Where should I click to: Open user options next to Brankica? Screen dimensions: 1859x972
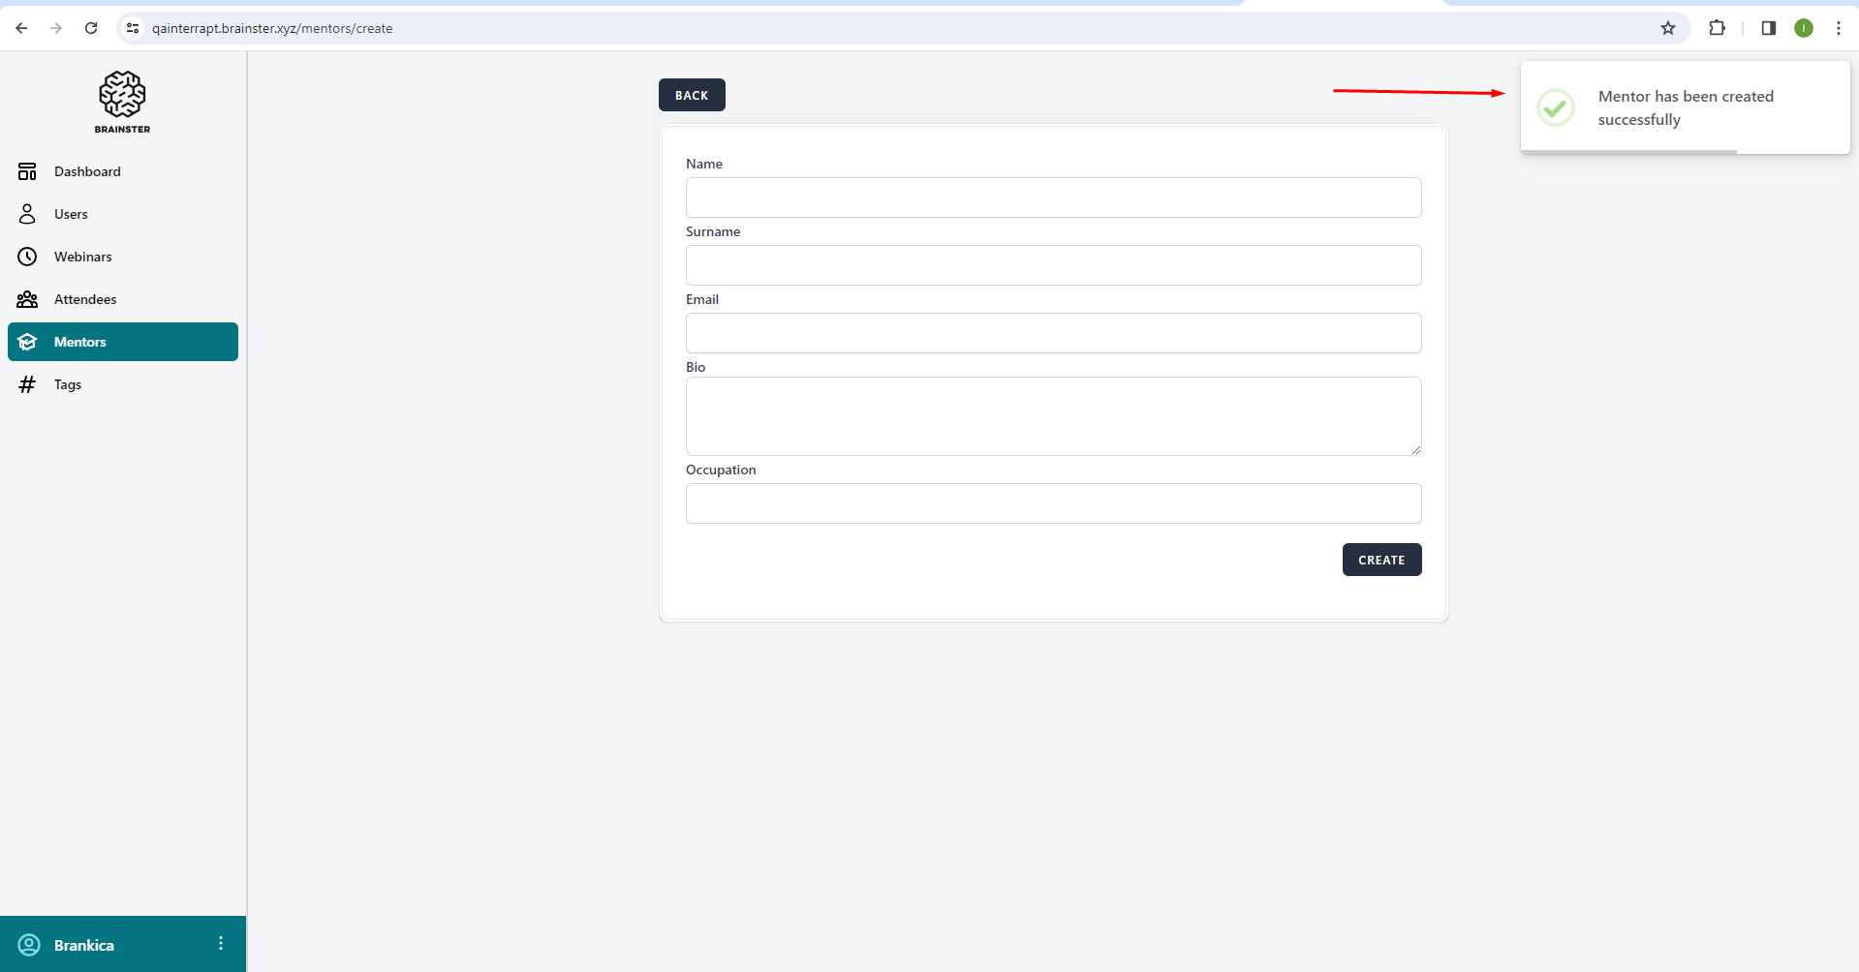click(221, 944)
